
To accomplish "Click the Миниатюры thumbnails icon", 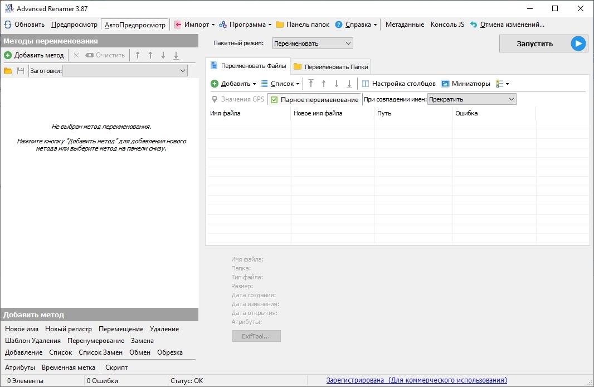I will [445, 84].
